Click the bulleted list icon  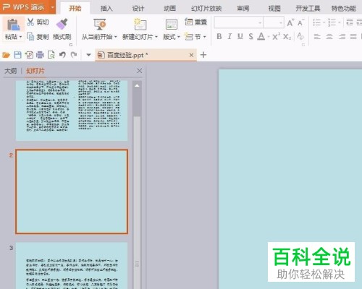point(317,22)
